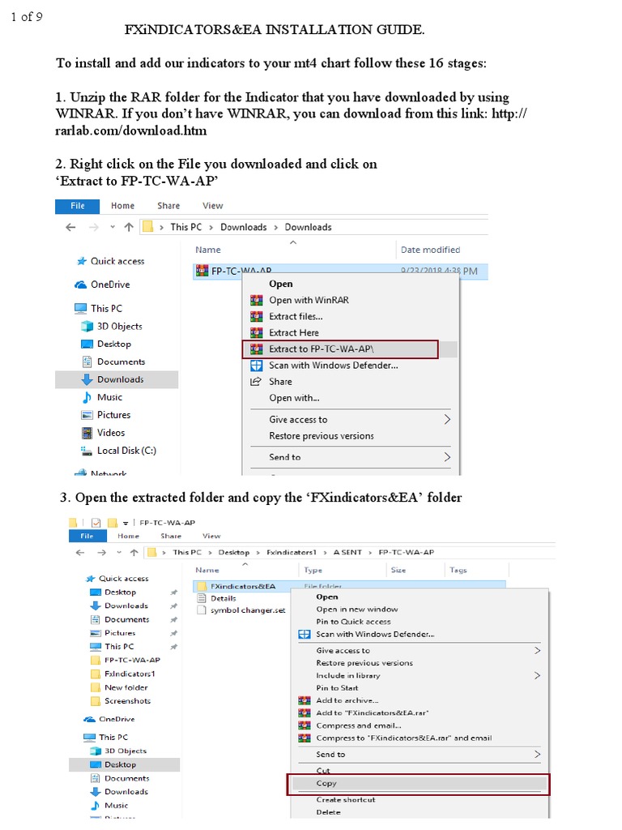Choose Create shortcut from the context menu

click(345, 800)
